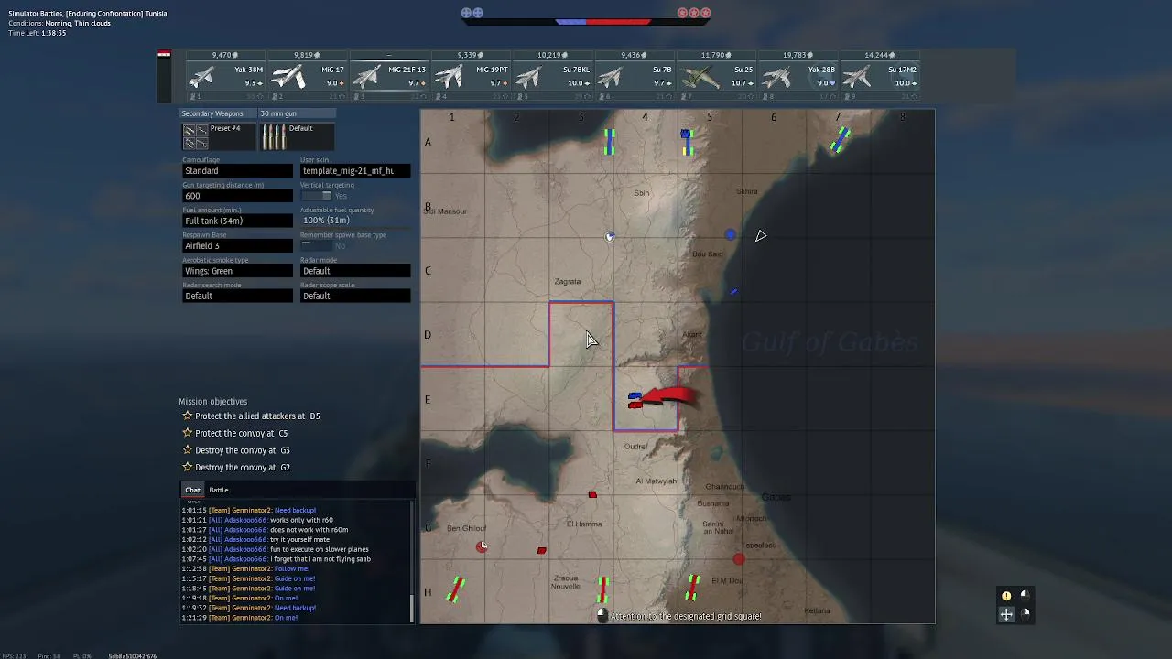Click the Oudref town label on map
1172x659 pixels.
[635, 447]
